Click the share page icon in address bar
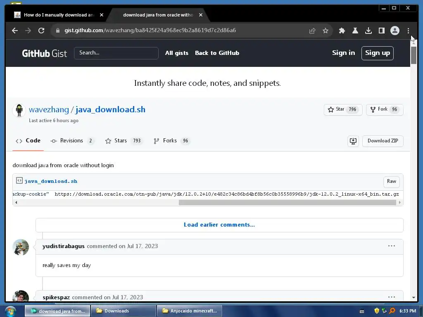423x317 pixels. [312, 31]
